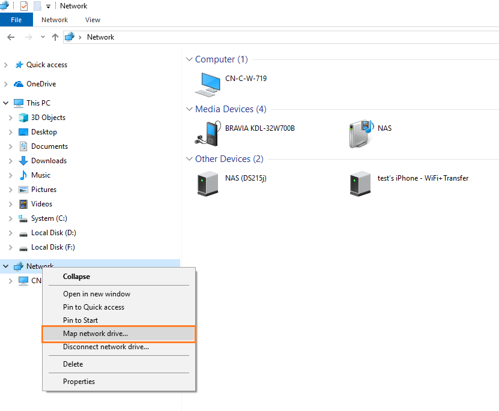Collapse the Computer (1) group
The height and width of the screenshot is (411, 499).
(x=189, y=59)
